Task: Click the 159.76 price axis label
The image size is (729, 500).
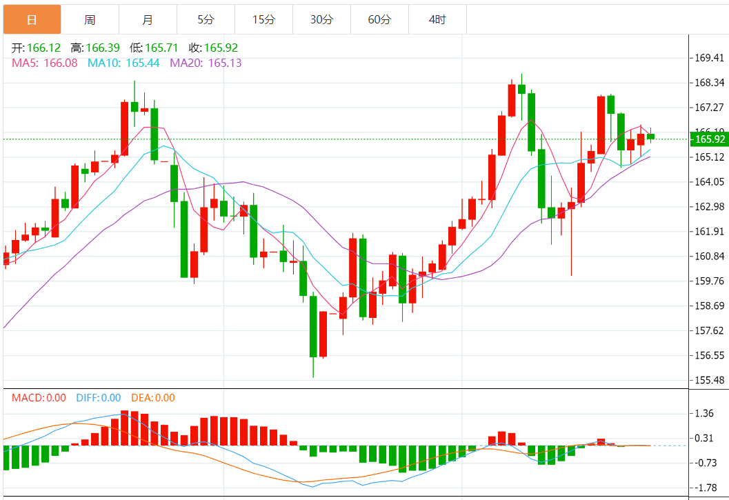Action: 709,281
